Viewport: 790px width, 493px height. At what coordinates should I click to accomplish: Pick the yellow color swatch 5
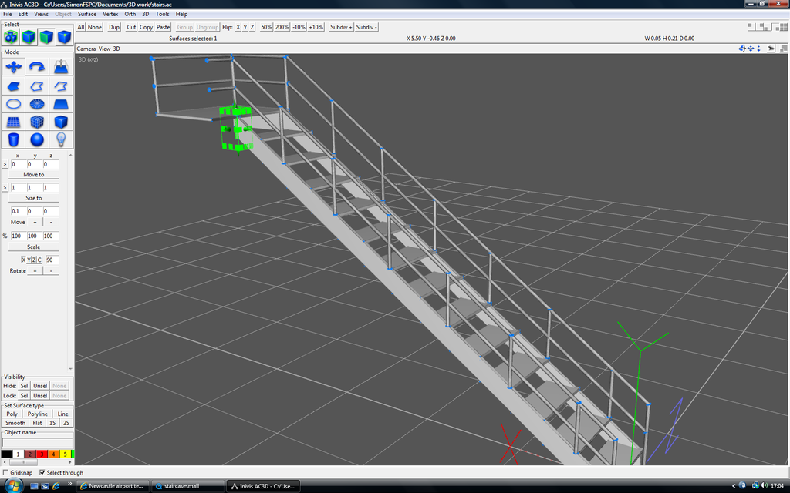65,454
